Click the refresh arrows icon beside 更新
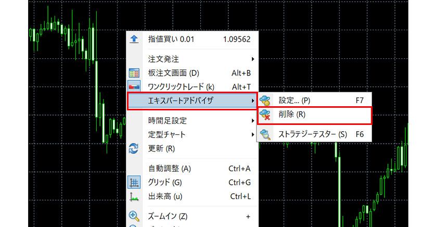Screen dimensions: 437x227 click(x=134, y=148)
